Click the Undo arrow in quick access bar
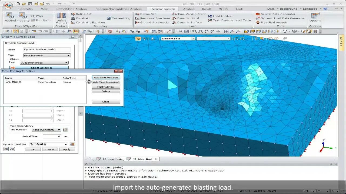 [x=48, y=4]
